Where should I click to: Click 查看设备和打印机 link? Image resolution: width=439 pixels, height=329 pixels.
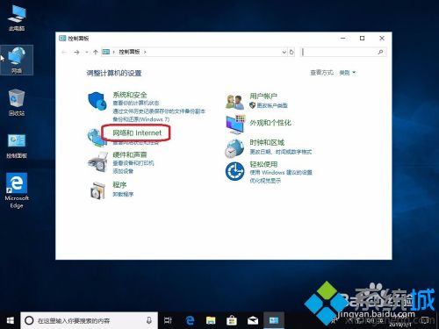[x=133, y=163]
